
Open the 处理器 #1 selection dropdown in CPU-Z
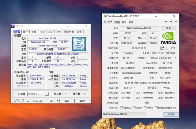(38, 94)
